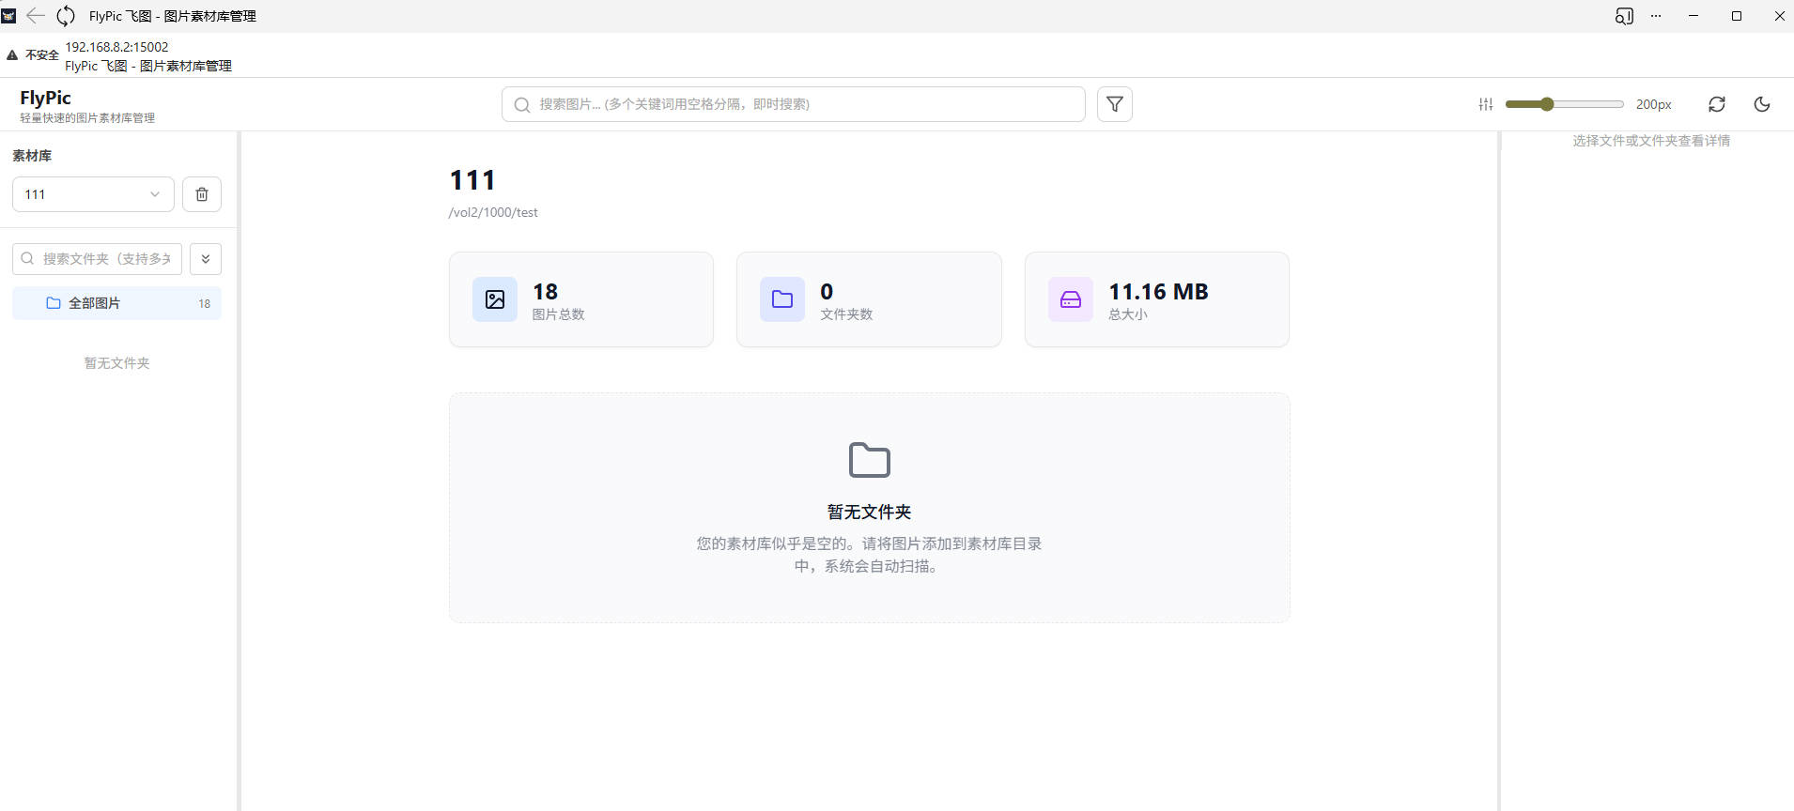The image size is (1794, 811).
Task: Click the display settings sliders icon
Action: 1485,104
